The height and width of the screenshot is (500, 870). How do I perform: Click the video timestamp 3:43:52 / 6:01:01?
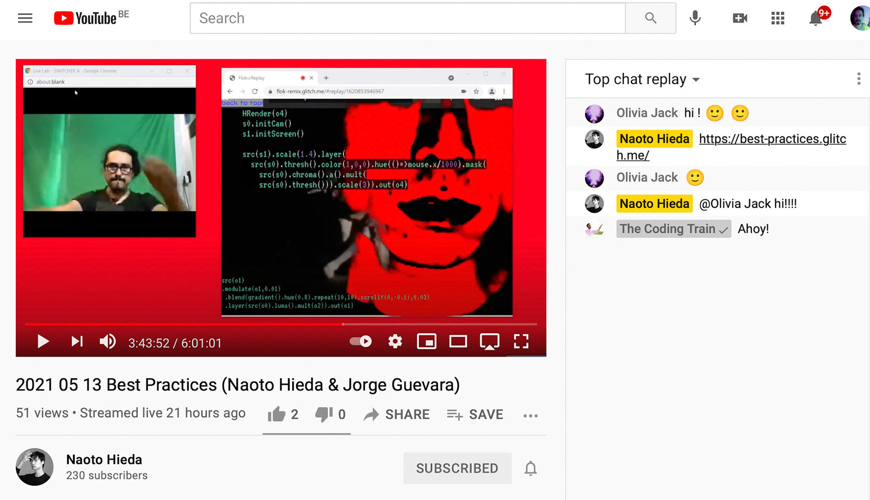pos(175,343)
